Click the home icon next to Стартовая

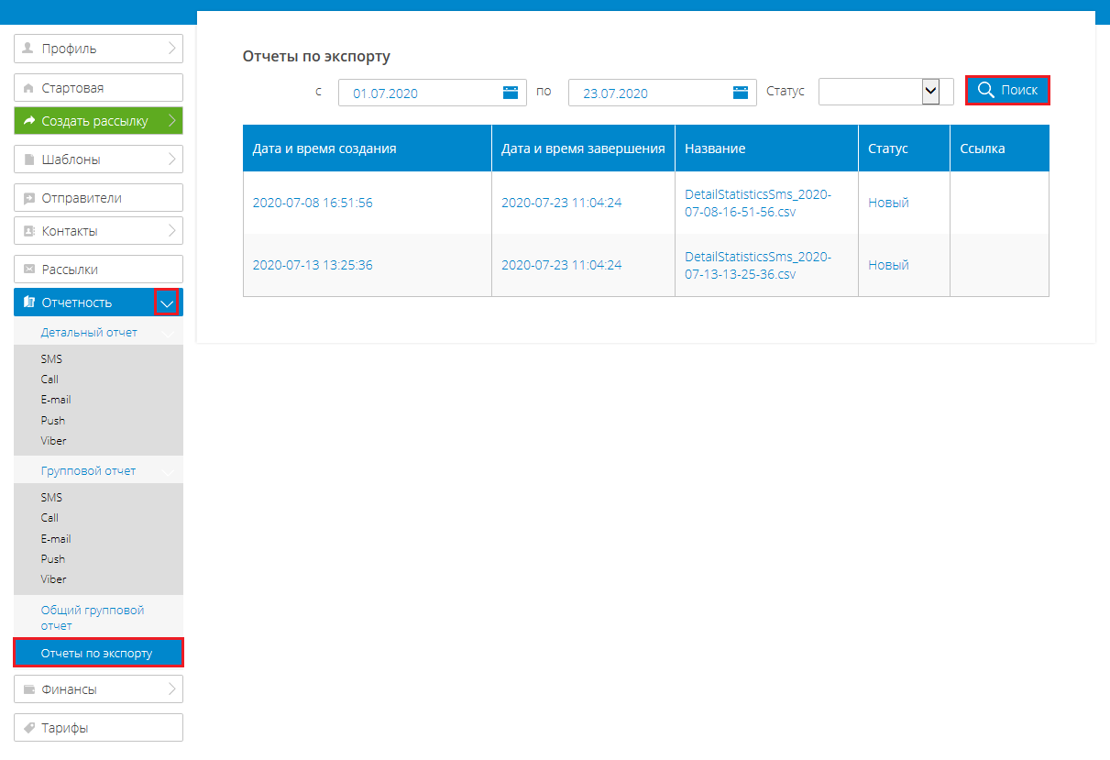click(x=28, y=88)
